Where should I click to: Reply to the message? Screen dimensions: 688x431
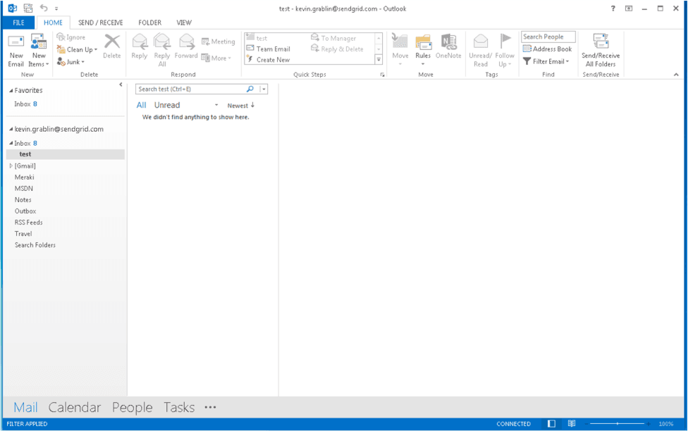(x=139, y=49)
